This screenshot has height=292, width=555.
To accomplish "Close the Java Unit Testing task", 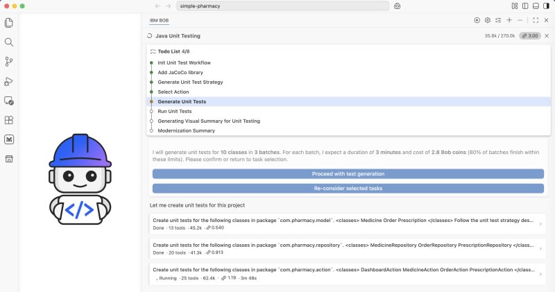I will click(547, 36).
